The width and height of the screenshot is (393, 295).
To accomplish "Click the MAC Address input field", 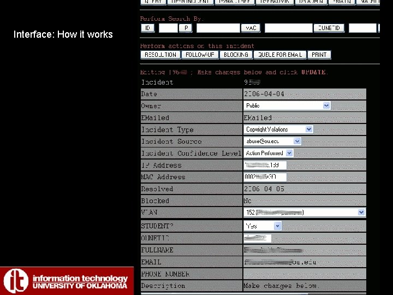I will (265, 177).
